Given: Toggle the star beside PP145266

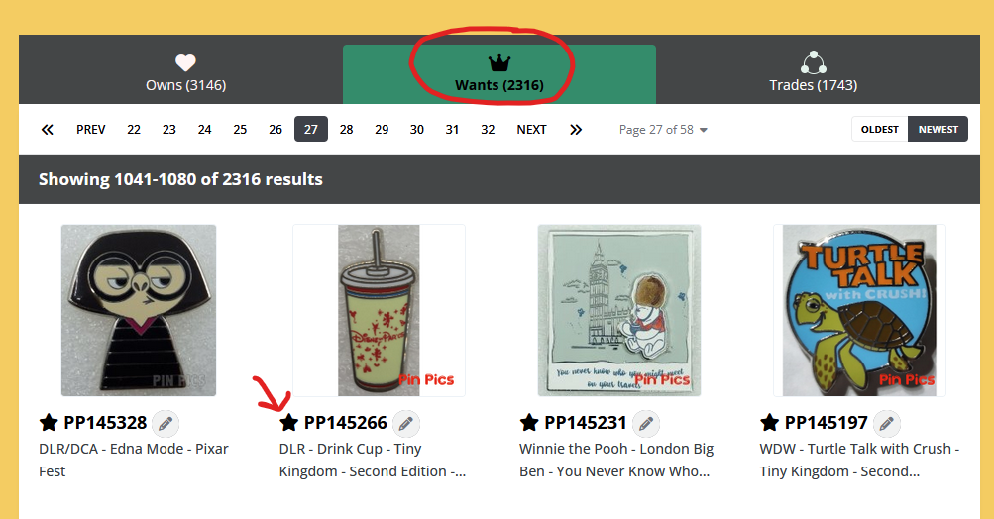Looking at the screenshot, I should pos(288,423).
